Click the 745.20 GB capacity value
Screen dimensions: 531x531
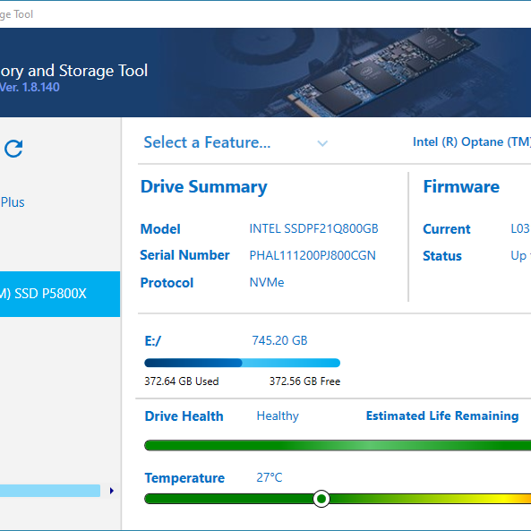pyautogui.click(x=279, y=340)
